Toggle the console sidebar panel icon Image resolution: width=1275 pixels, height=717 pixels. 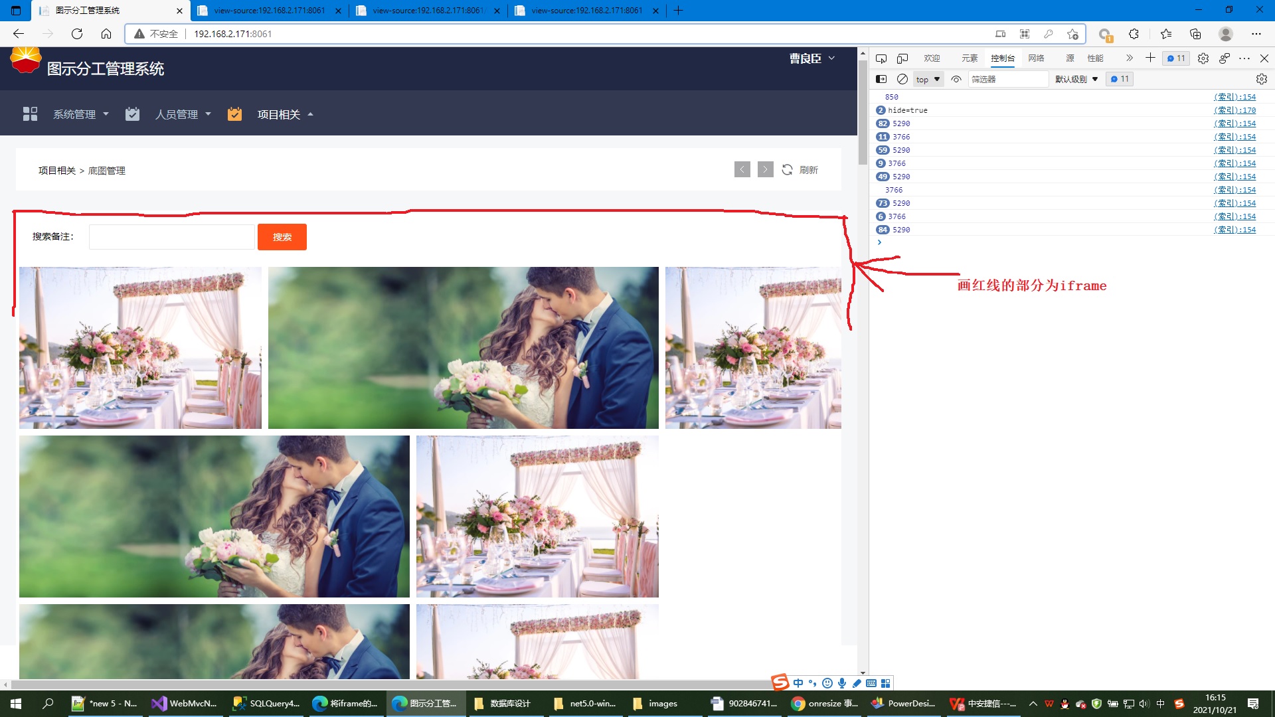click(881, 79)
